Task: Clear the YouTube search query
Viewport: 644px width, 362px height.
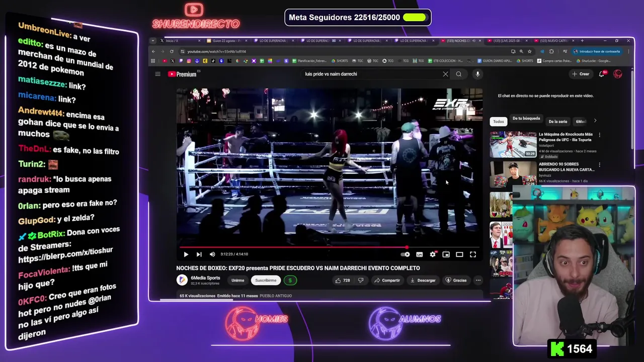Action: click(445, 74)
